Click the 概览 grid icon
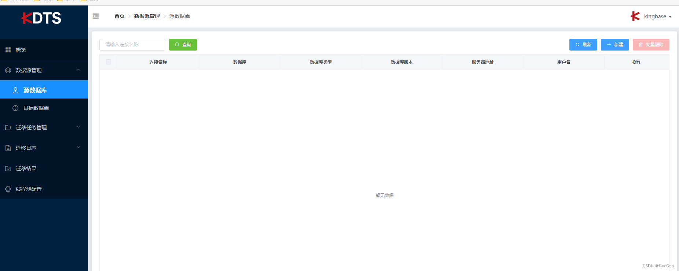Viewport: 679px width, 271px height. (x=8, y=50)
